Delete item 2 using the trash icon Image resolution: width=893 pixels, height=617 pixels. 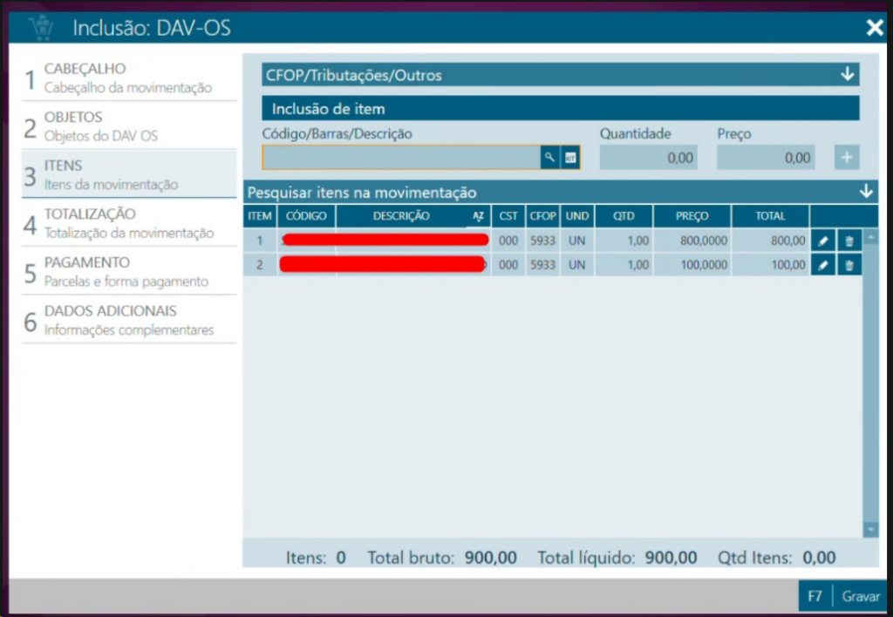point(849,265)
